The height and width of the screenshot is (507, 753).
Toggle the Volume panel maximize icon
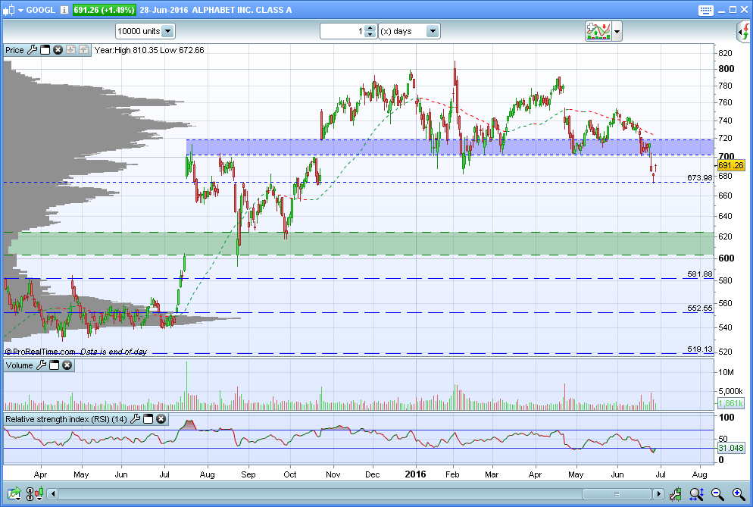pos(54,365)
